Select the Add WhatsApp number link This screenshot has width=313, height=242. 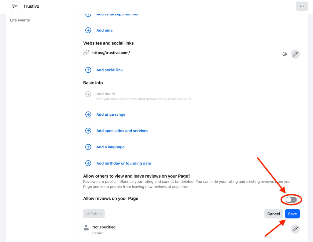coord(117,14)
